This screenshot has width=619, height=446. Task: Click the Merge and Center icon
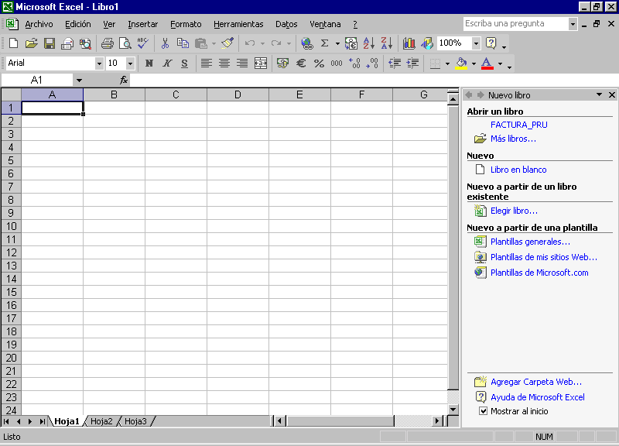point(261,63)
